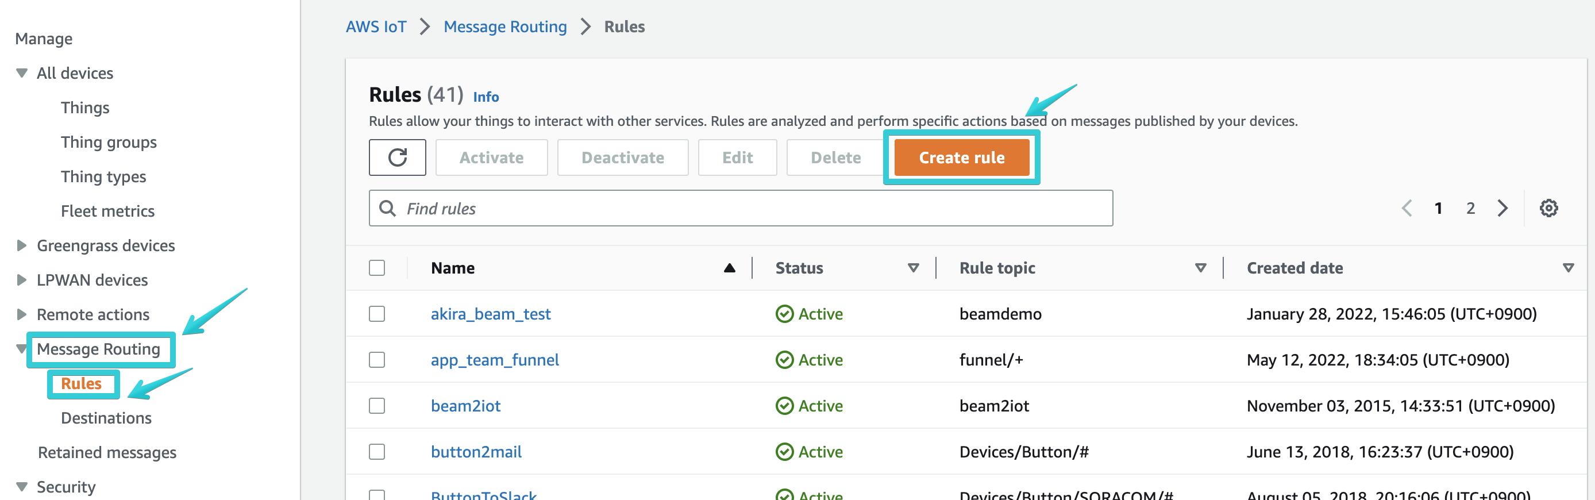This screenshot has width=1595, height=500.
Task: Click the Delete button
Action: (x=835, y=157)
